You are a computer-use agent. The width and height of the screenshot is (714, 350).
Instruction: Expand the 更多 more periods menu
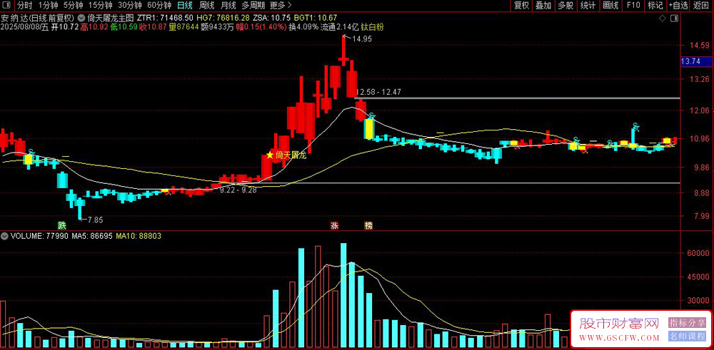280,6
